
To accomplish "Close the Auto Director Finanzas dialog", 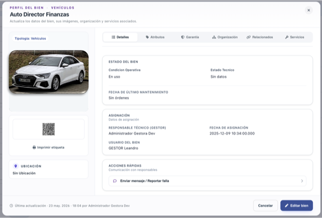I will pyautogui.click(x=308, y=10).
